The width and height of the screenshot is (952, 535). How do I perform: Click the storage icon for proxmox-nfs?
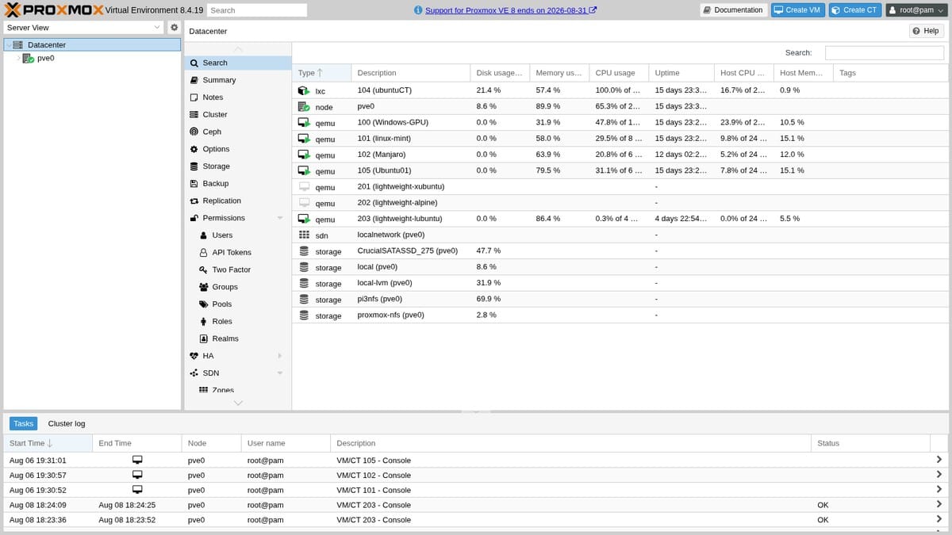[304, 315]
